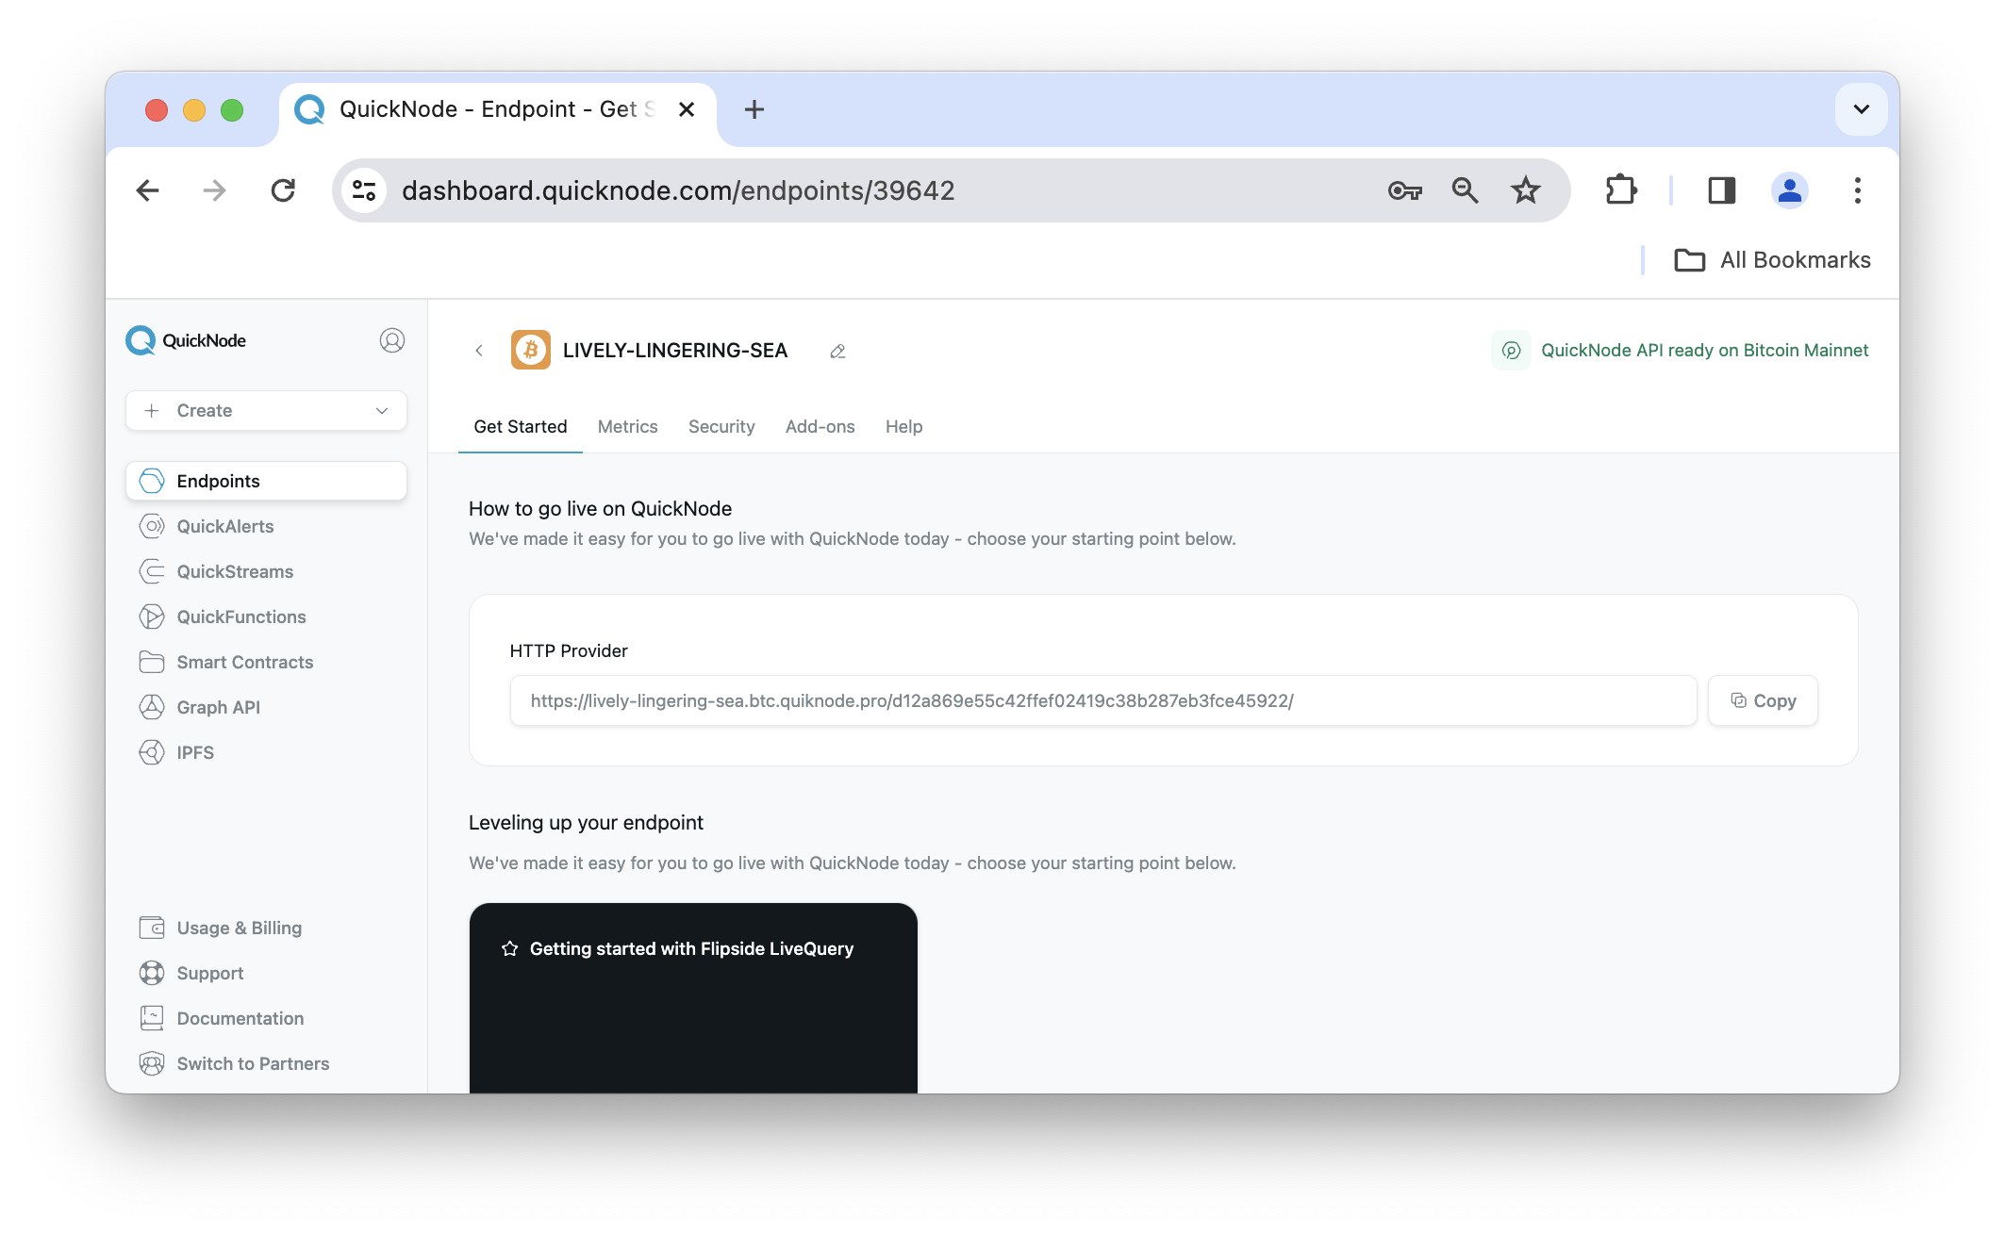This screenshot has height=1233, width=2005.
Task: Enable the Add-ons tab option
Action: click(820, 425)
